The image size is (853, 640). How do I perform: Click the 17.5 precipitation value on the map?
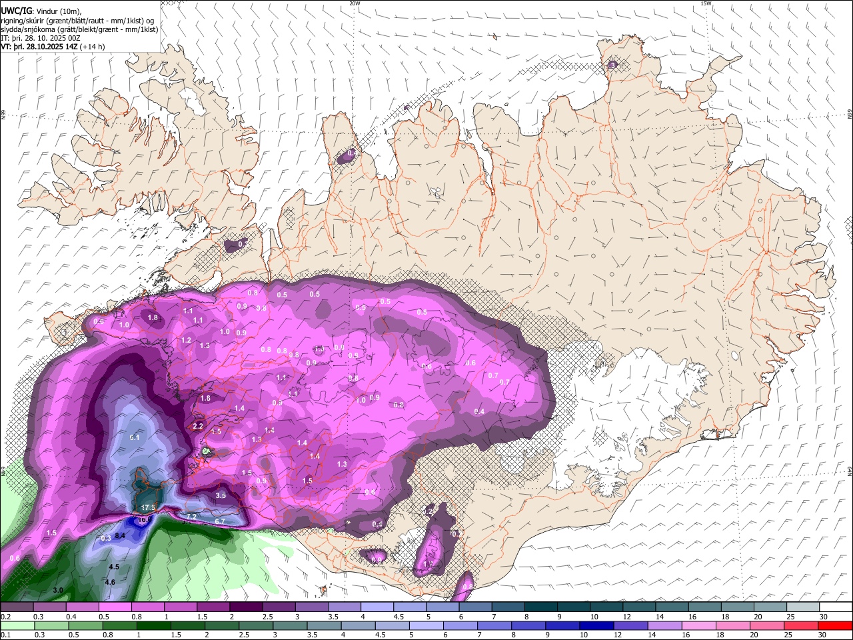(148, 507)
